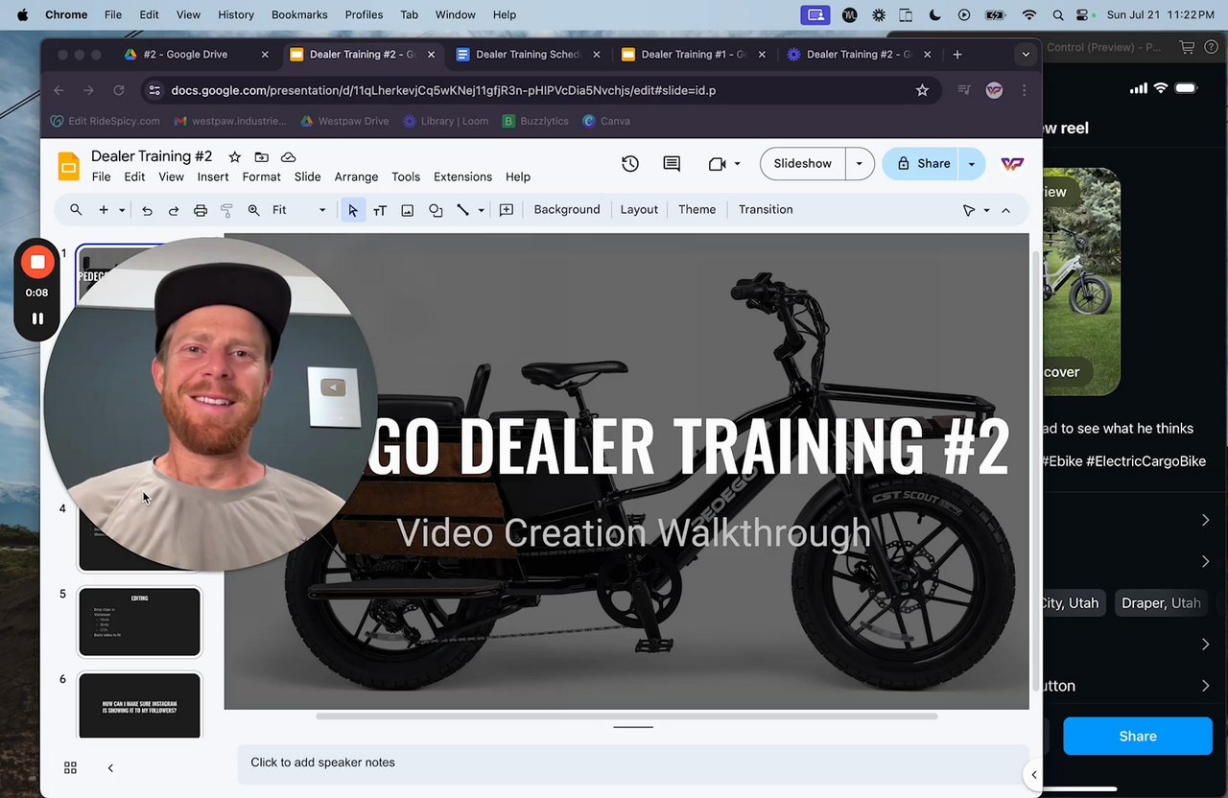
Task: Click the zoom magnifier tool
Action: pos(253,210)
